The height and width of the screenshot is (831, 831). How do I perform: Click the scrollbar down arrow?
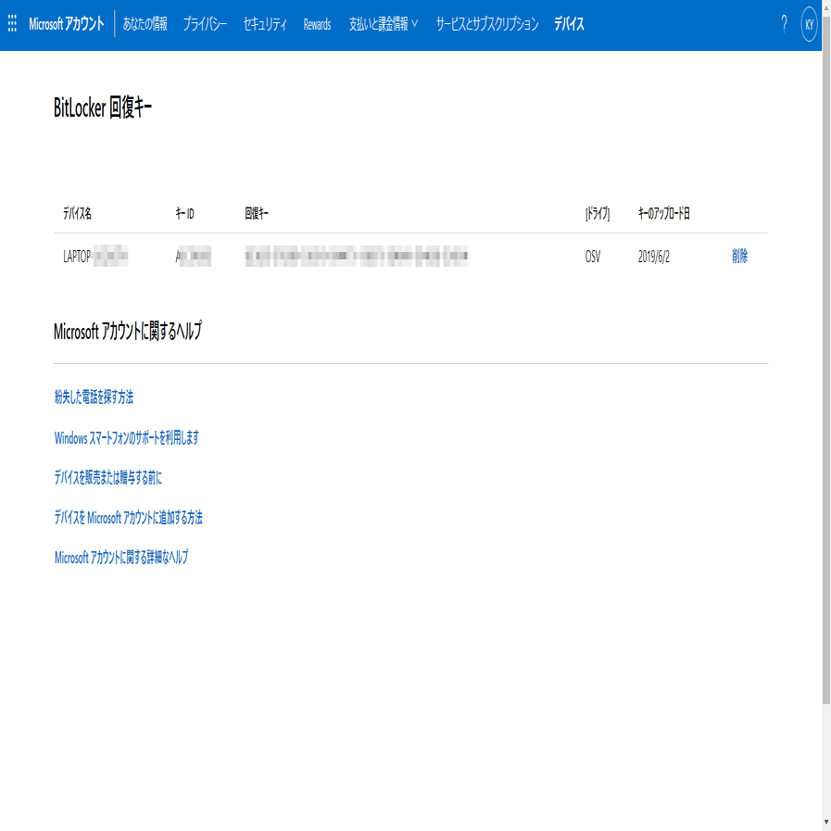click(x=824, y=823)
